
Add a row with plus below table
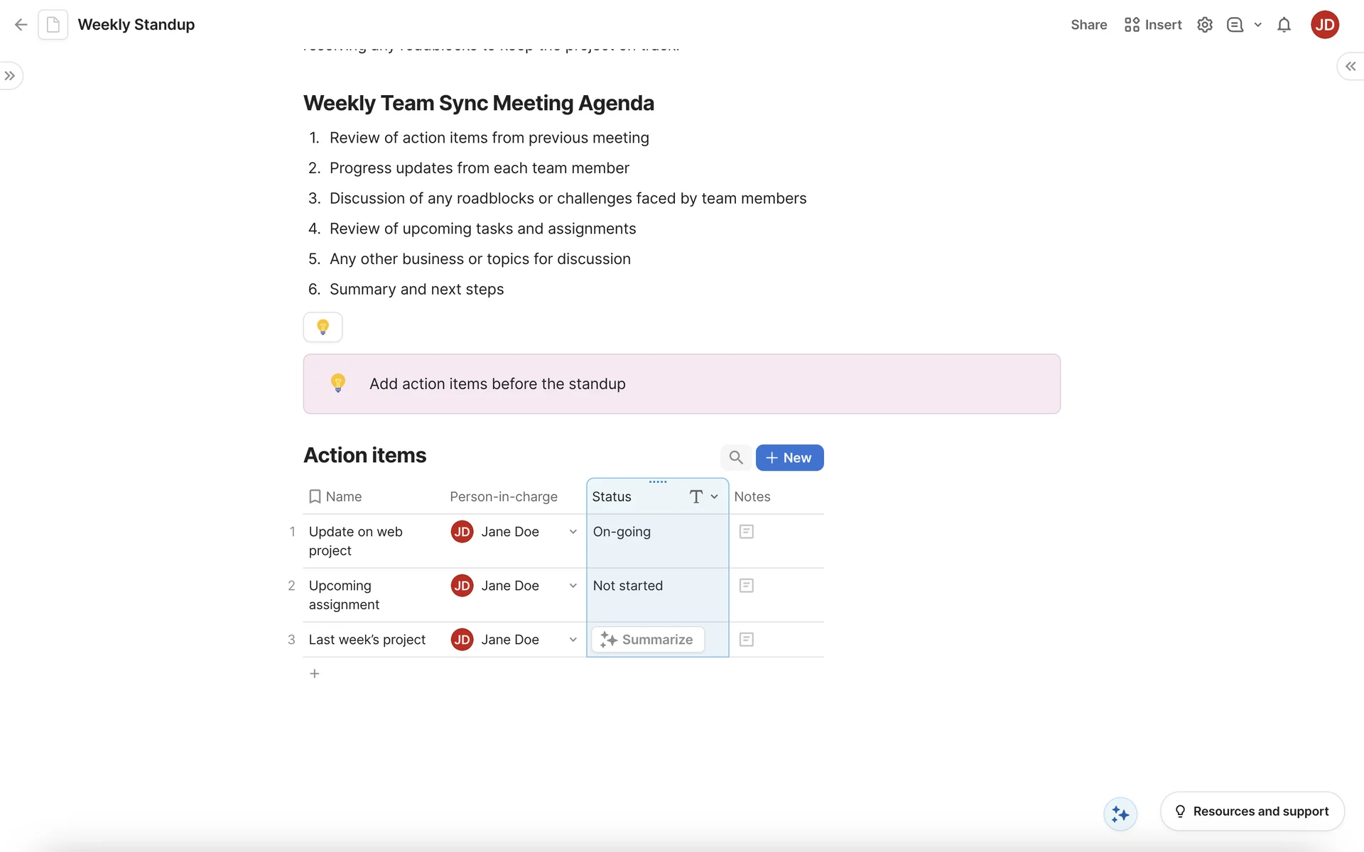315,674
